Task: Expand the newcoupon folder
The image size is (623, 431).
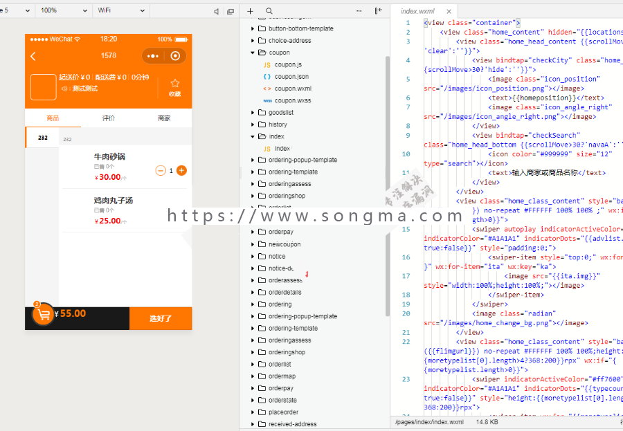Action: 252,244
